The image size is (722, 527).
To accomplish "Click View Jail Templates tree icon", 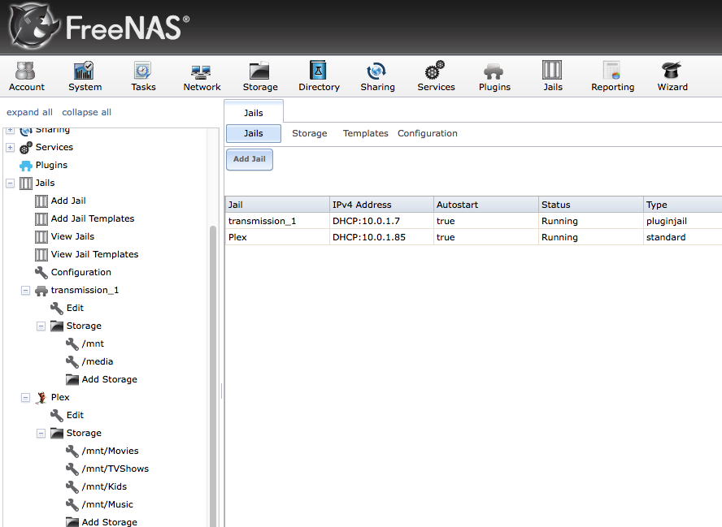I will pyautogui.click(x=41, y=255).
